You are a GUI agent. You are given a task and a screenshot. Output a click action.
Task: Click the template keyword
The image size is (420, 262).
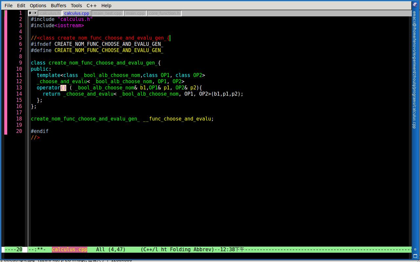(49, 75)
